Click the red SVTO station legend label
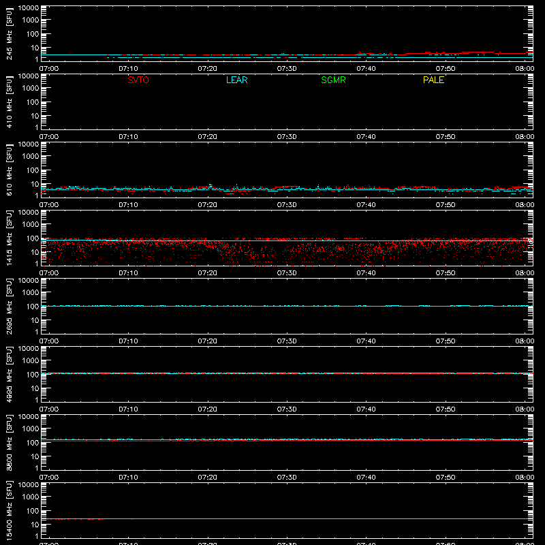Screen dimensions: 545x545 [138, 80]
